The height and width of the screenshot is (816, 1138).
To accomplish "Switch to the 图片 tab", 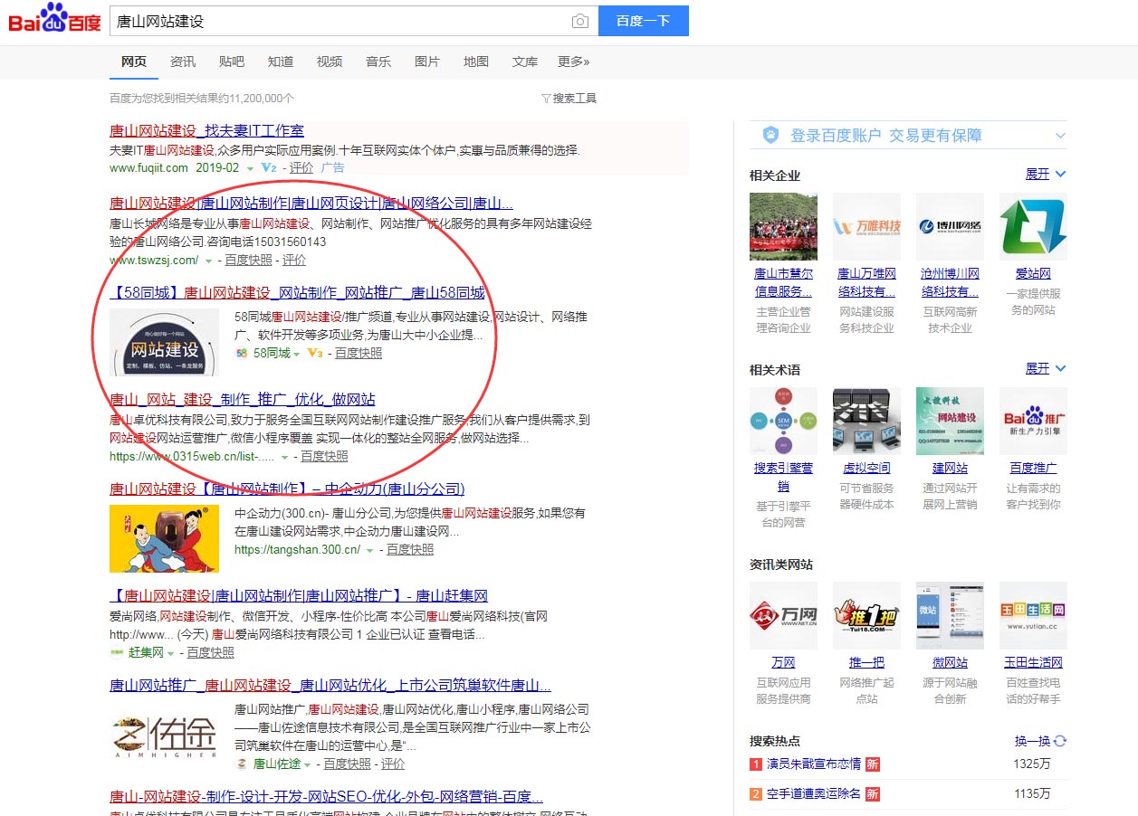I will (427, 62).
